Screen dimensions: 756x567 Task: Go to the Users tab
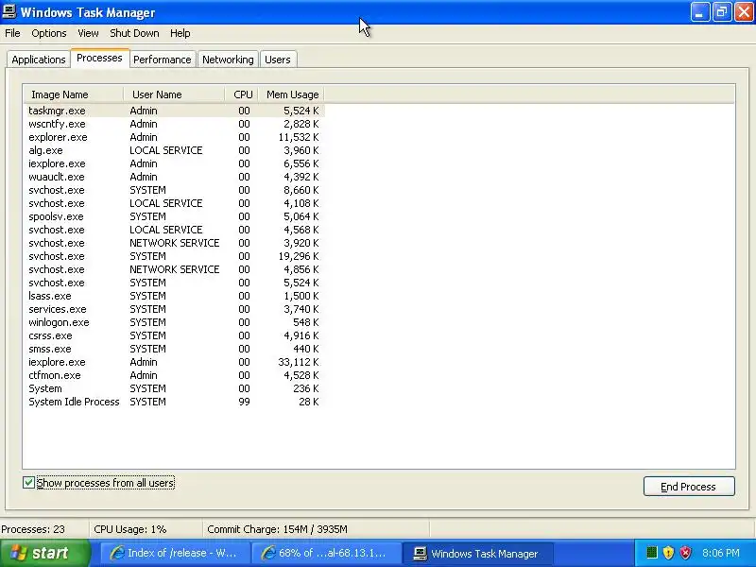tap(278, 60)
